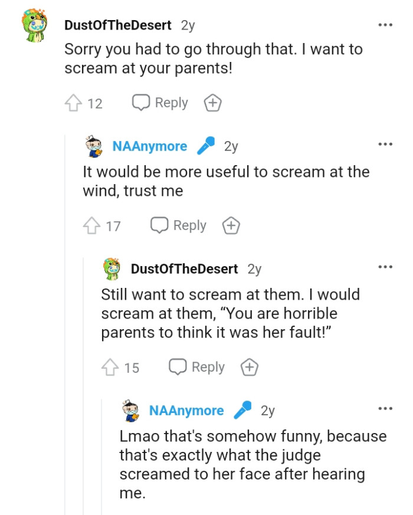Toggle the upvote arrow on the 12-point comment
The width and height of the screenshot is (413, 515).
[73, 102]
